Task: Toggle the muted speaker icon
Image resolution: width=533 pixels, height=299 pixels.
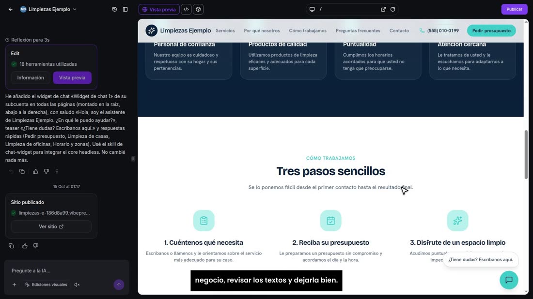Action: 77,285
